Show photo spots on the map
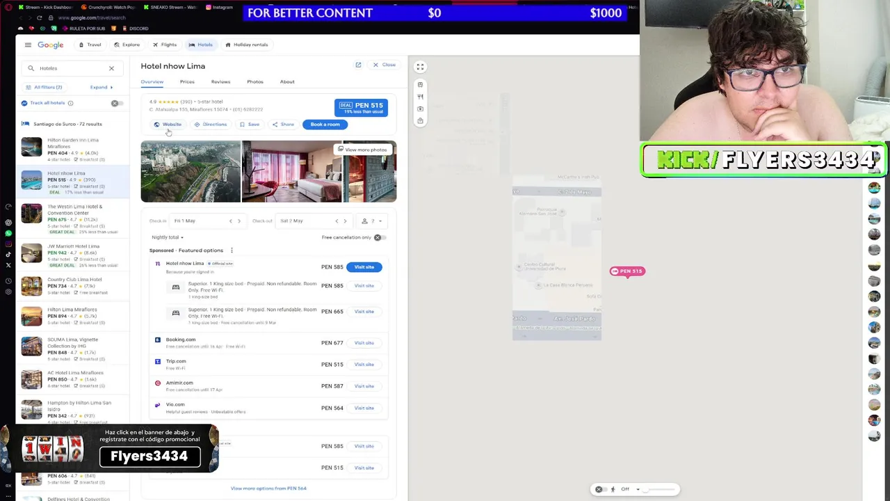The width and height of the screenshot is (890, 501). pyautogui.click(x=420, y=109)
